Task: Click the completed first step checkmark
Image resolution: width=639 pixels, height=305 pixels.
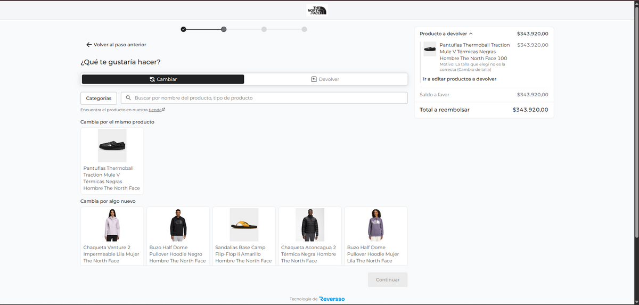Action: point(183,29)
